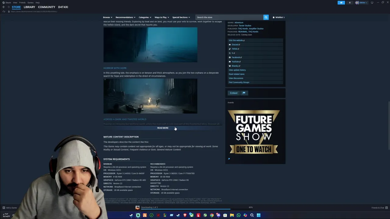Switch to the LIBRARY tab

(x=29, y=7)
